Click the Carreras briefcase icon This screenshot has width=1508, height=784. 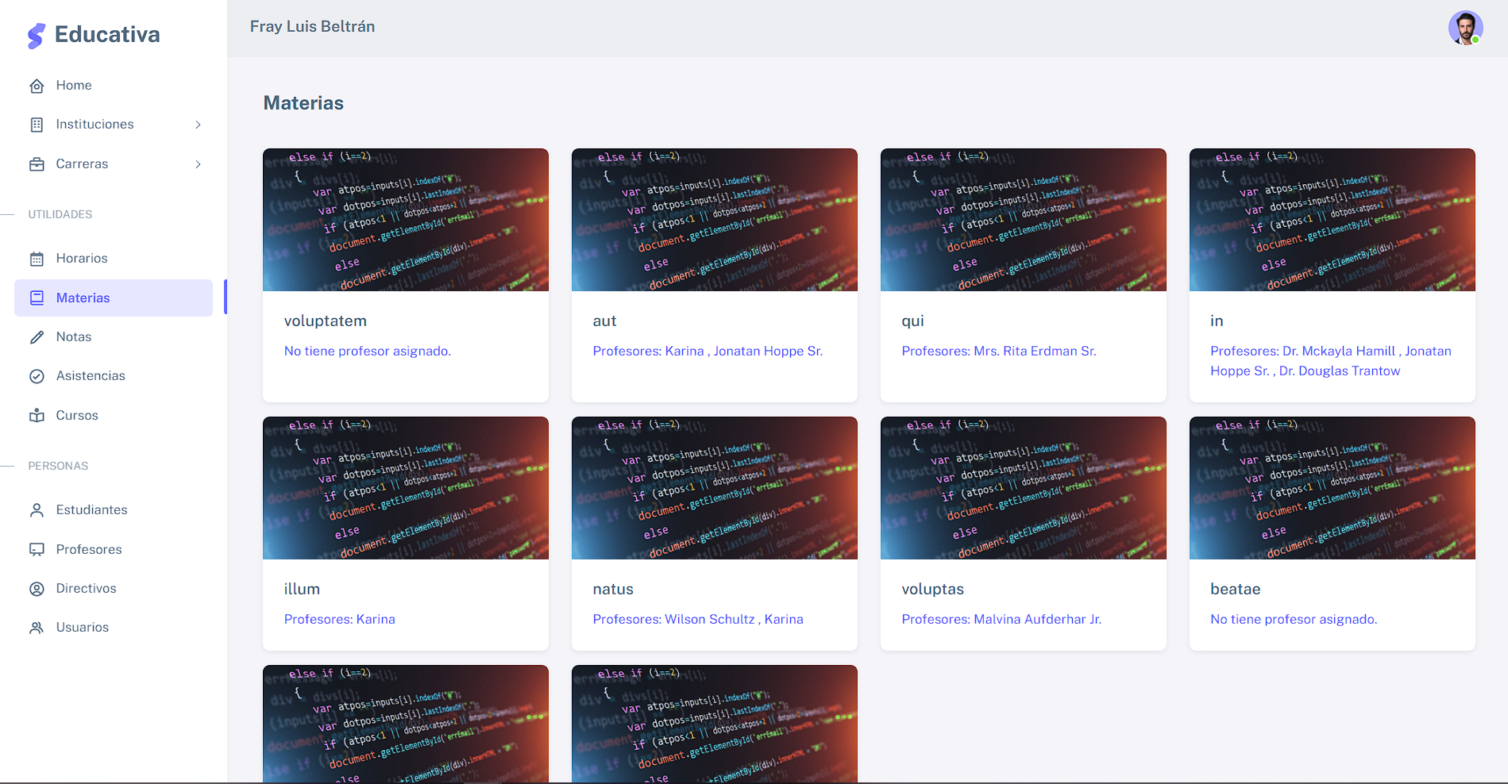pyautogui.click(x=37, y=164)
